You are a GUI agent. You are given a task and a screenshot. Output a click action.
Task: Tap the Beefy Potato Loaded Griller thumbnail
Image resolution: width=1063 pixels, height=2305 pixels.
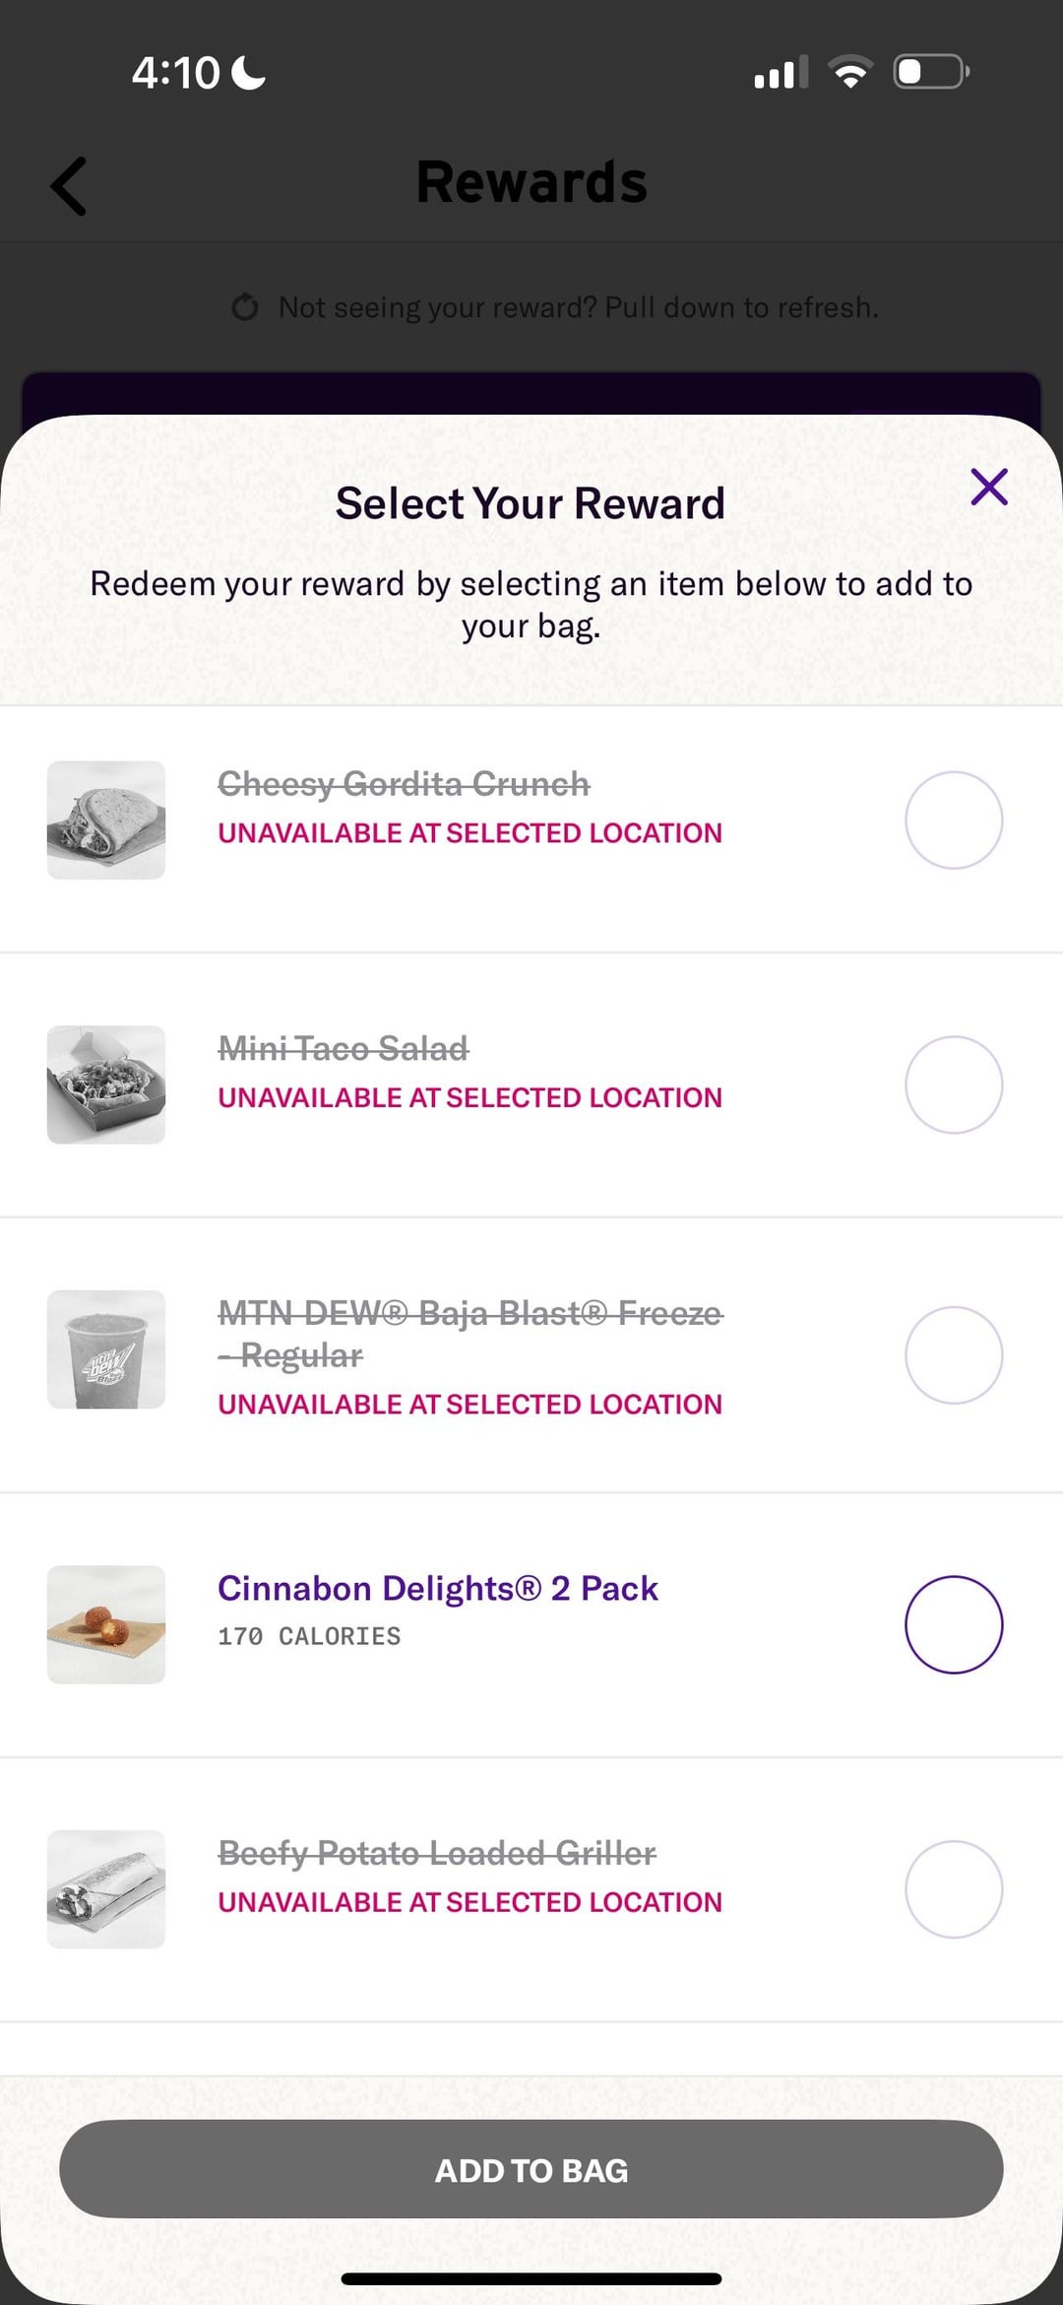(106, 1889)
